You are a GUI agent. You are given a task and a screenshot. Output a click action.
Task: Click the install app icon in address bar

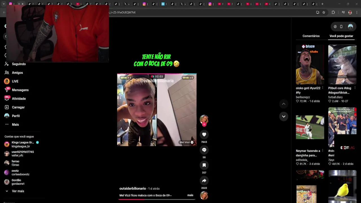point(318,12)
